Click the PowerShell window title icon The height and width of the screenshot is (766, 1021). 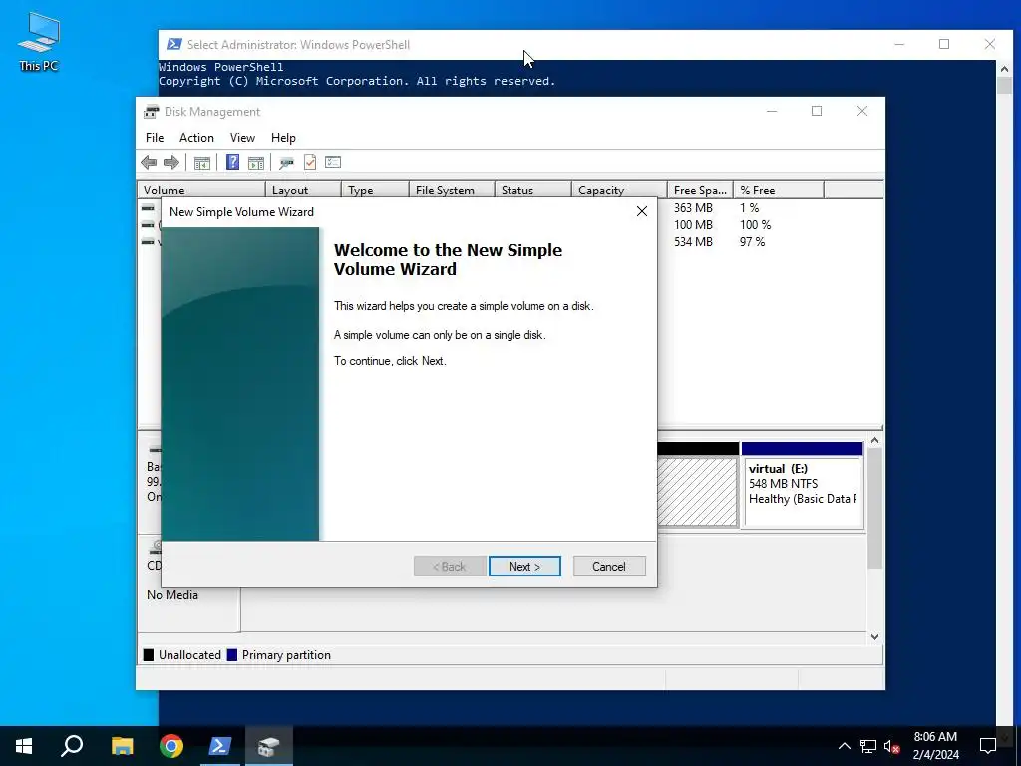pos(173,44)
